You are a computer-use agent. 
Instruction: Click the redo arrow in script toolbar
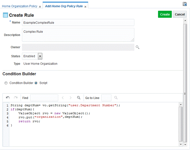coord(16,98)
